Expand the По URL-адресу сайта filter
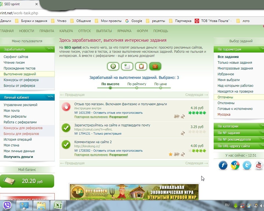264x211 pixels. [x=239, y=146]
